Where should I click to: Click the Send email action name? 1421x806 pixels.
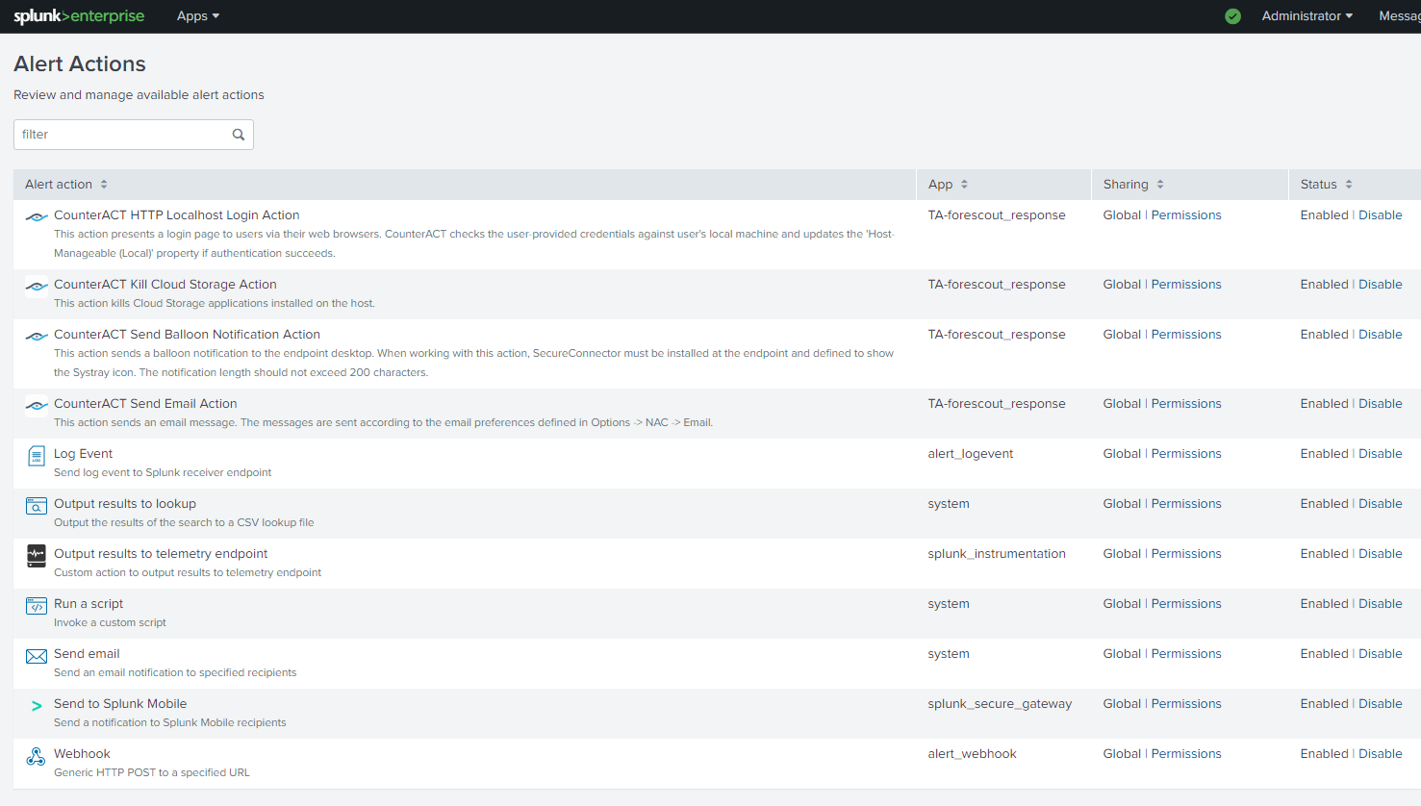click(87, 654)
